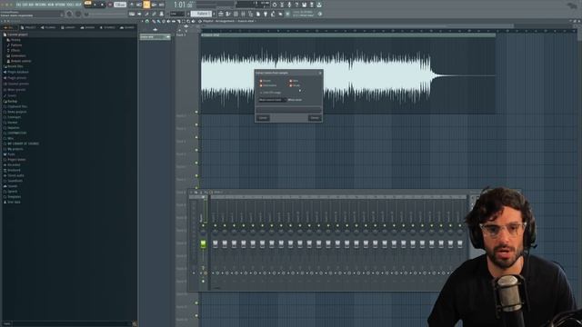582x327 pixels.
Task: Show the Playlist window toolbar icon
Action: [220, 14]
